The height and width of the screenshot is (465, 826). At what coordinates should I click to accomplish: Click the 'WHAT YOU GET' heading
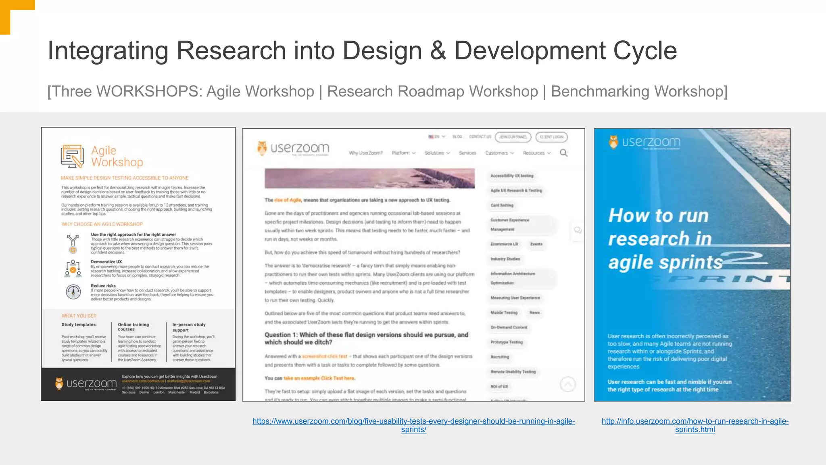coord(79,316)
